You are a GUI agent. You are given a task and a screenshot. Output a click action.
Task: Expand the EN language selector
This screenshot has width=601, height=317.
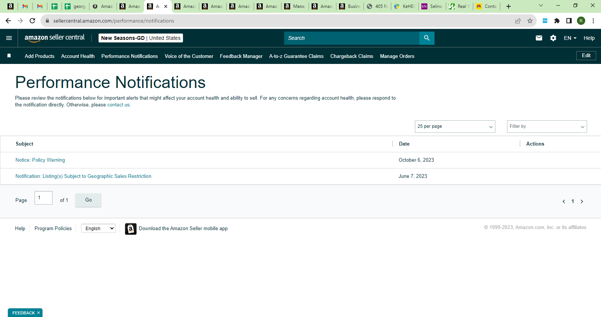pyautogui.click(x=570, y=38)
